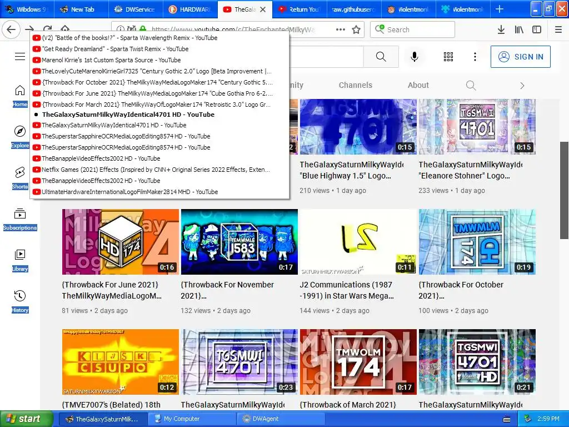This screenshot has width=569, height=427.
Task: Select history entry "Get Ready Dreamland" Sparta Twist Remix
Action: pyautogui.click(x=159, y=49)
